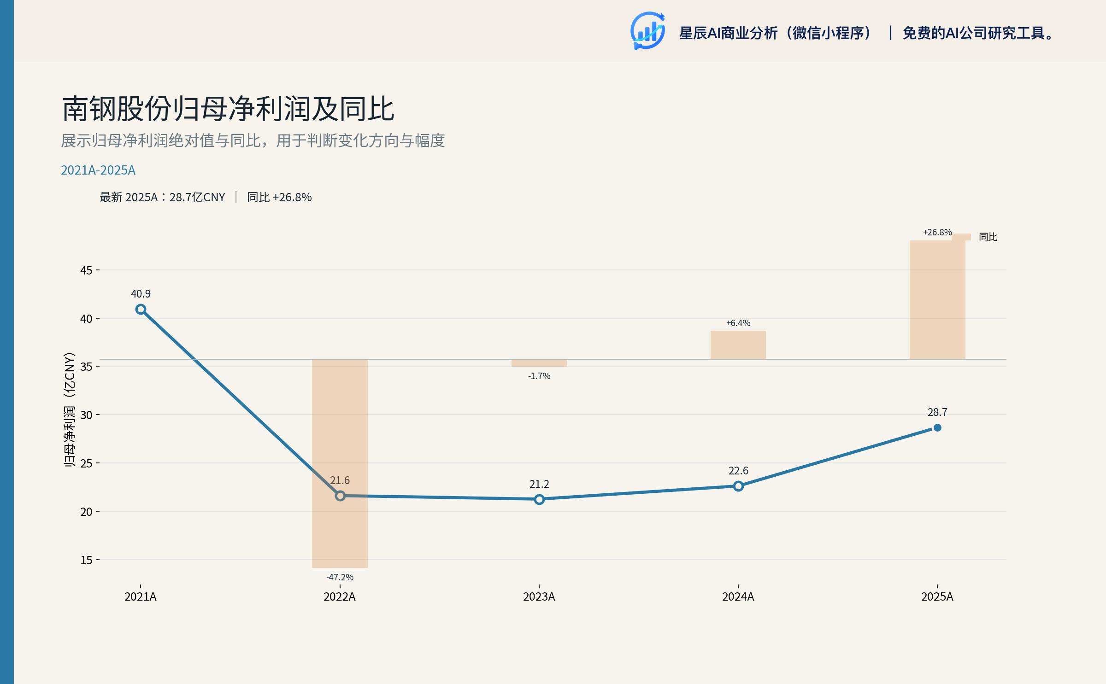1106x684 pixels.
Task: Click the 2024A x-axis label
Action: coord(738,597)
